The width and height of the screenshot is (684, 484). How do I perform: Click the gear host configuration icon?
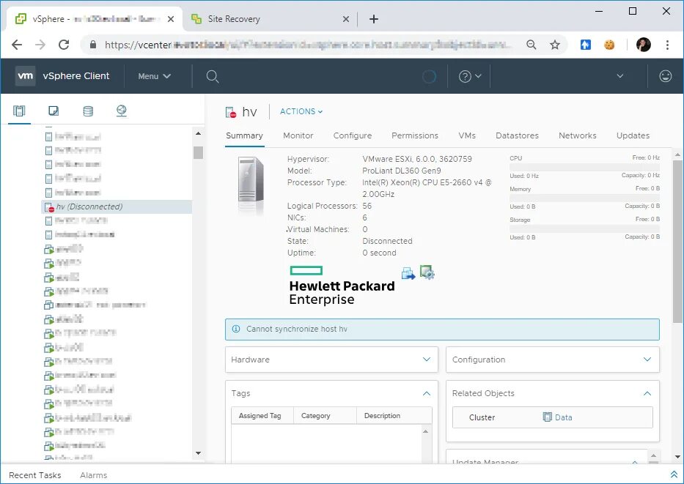pos(427,272)
